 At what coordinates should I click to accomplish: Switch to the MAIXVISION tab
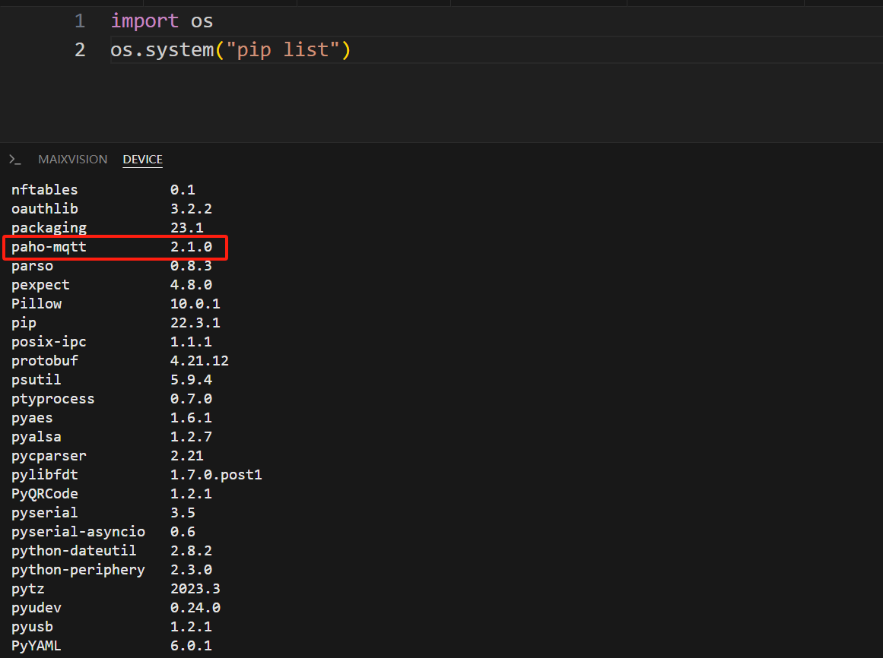click(73, 160)
